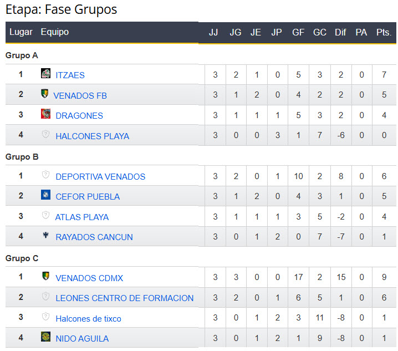The width and height of the screenshot is (398, 351).
Task: Click the Dif column header
Action: tap(340, 32)
